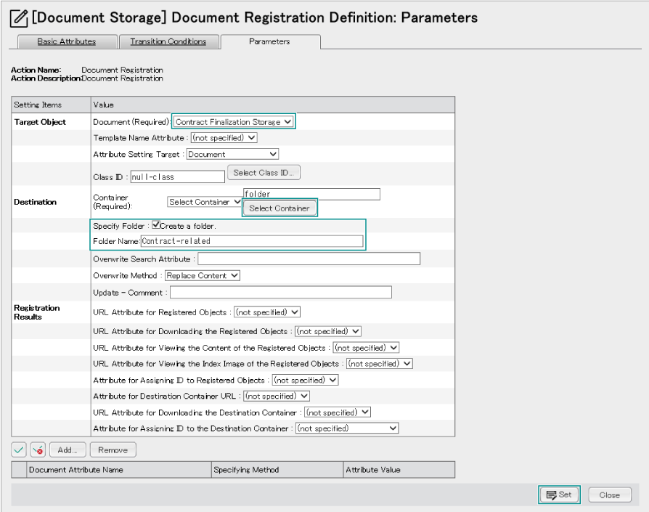This screenshot has height=512, width=649.
Task: Click the Select Class ID... button
Action: (x=264, y=173)
